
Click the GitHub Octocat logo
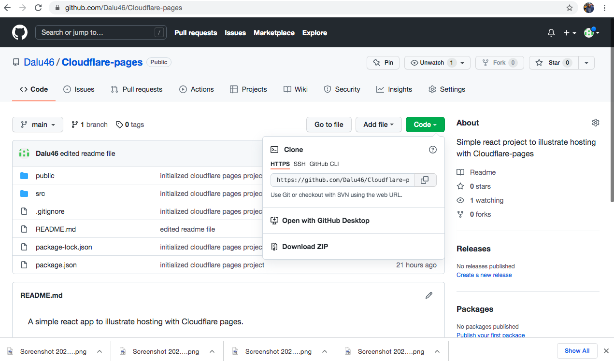(x=20, y=32)
